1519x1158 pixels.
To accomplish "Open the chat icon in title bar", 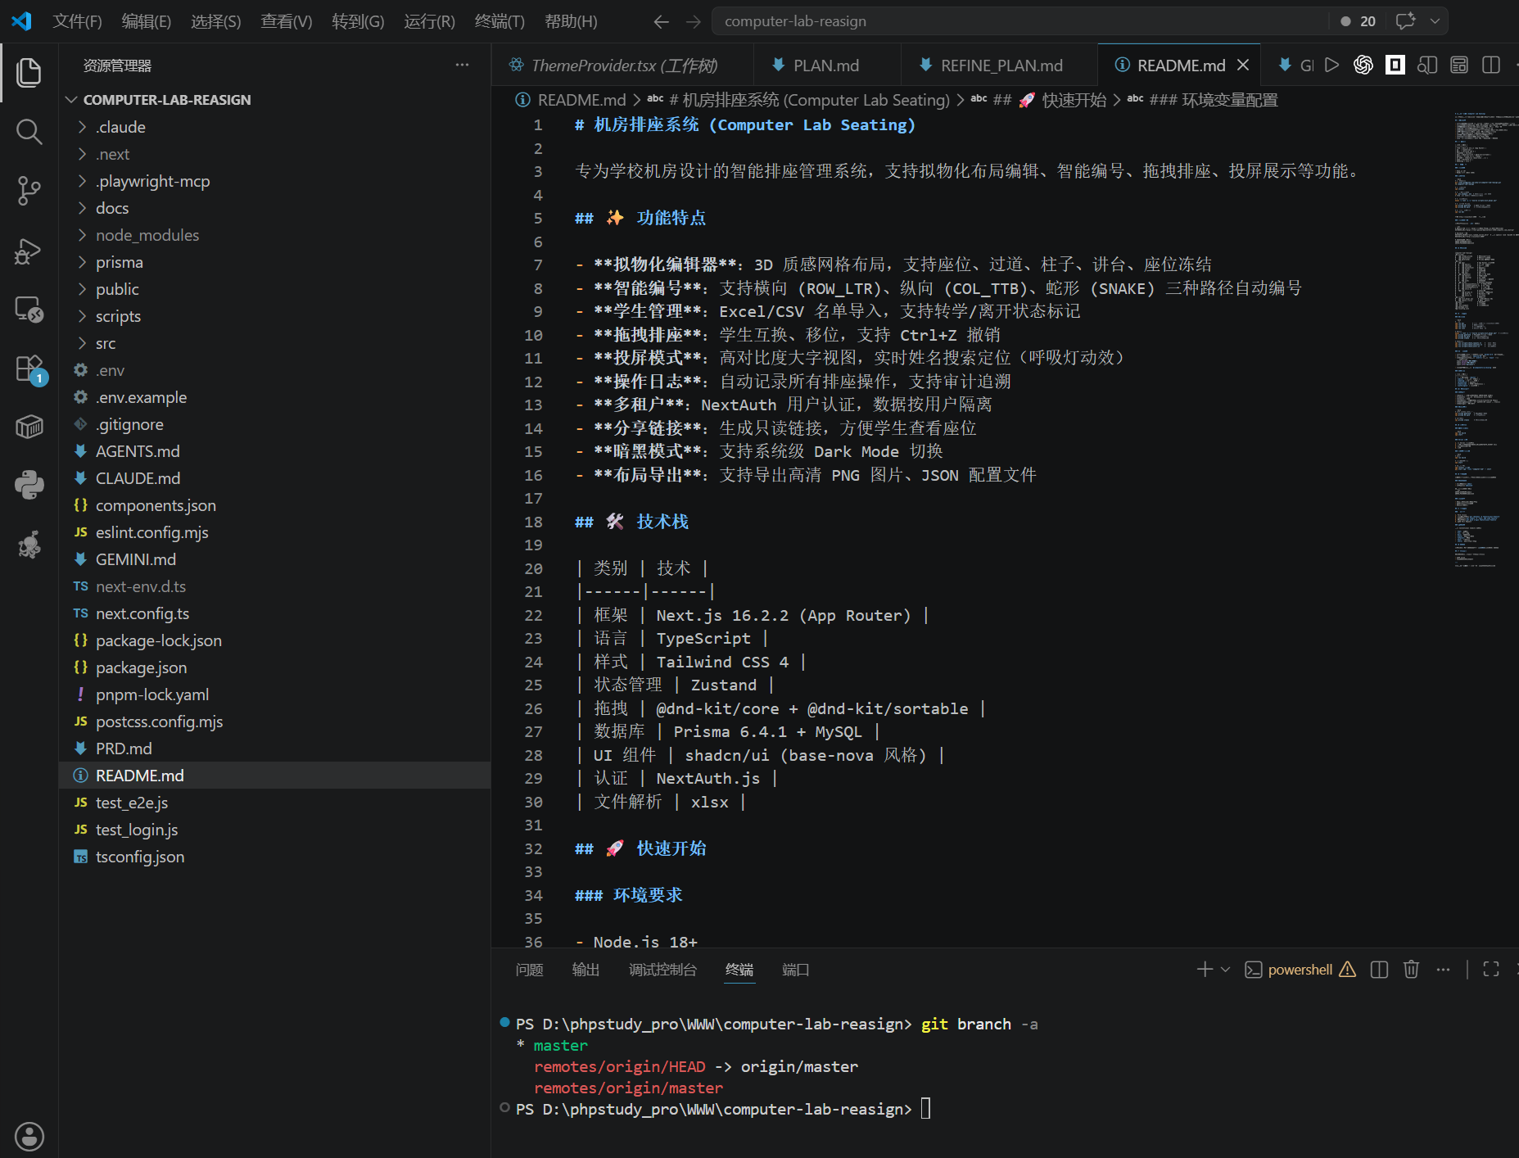I will tap(1405, 21).
